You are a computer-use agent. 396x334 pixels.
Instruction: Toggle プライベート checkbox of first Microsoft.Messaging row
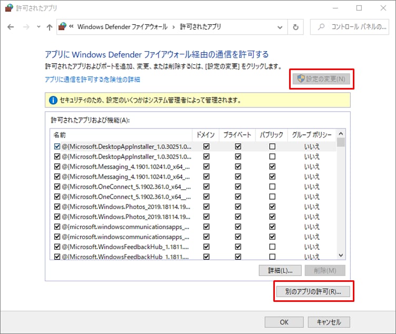coord(238,166)
